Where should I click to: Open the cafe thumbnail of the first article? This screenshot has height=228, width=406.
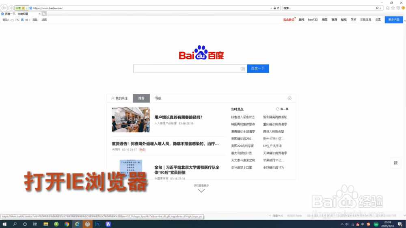[x=131, y=120]
